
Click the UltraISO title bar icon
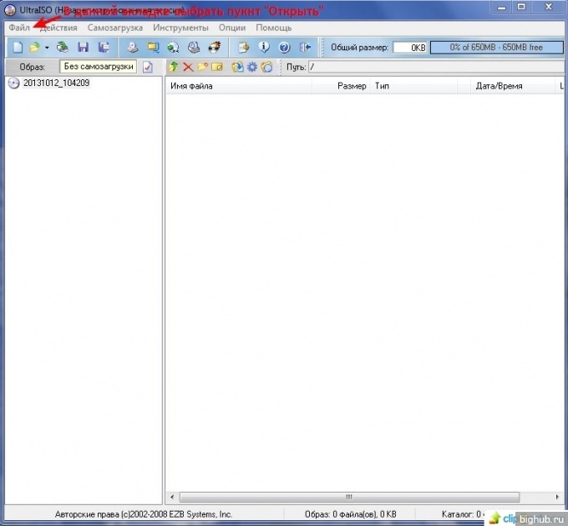pos(10,10)
